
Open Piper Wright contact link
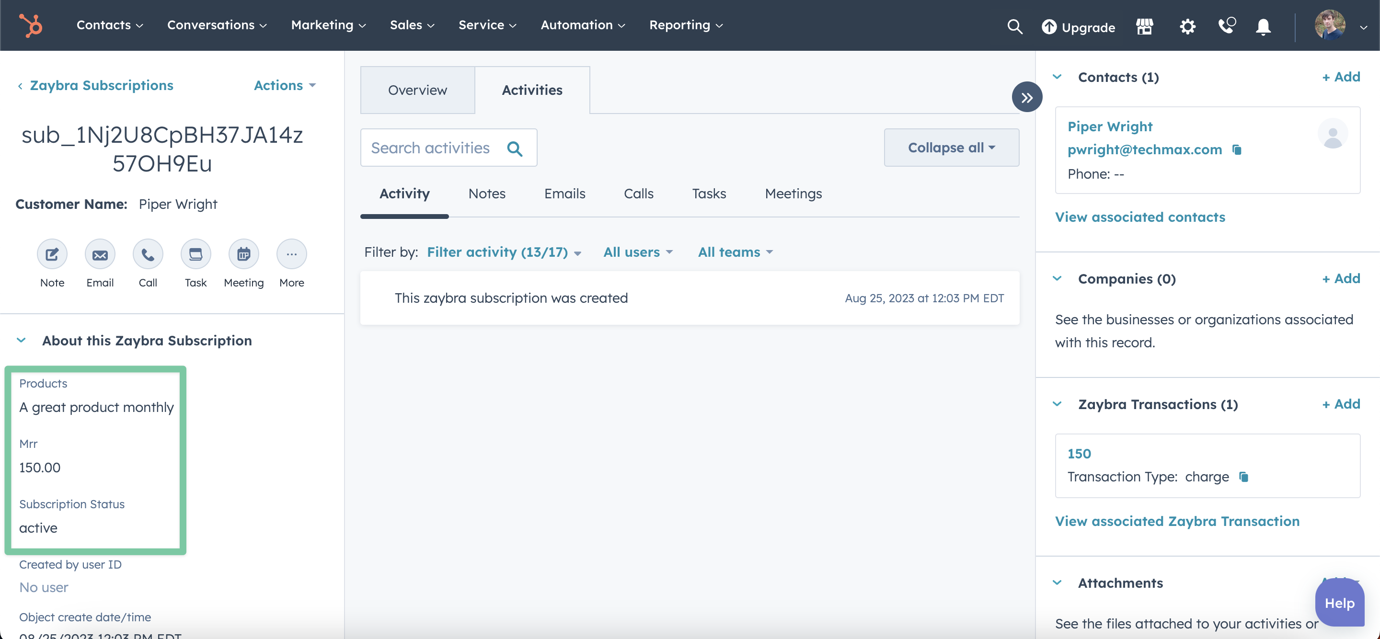1109,127
